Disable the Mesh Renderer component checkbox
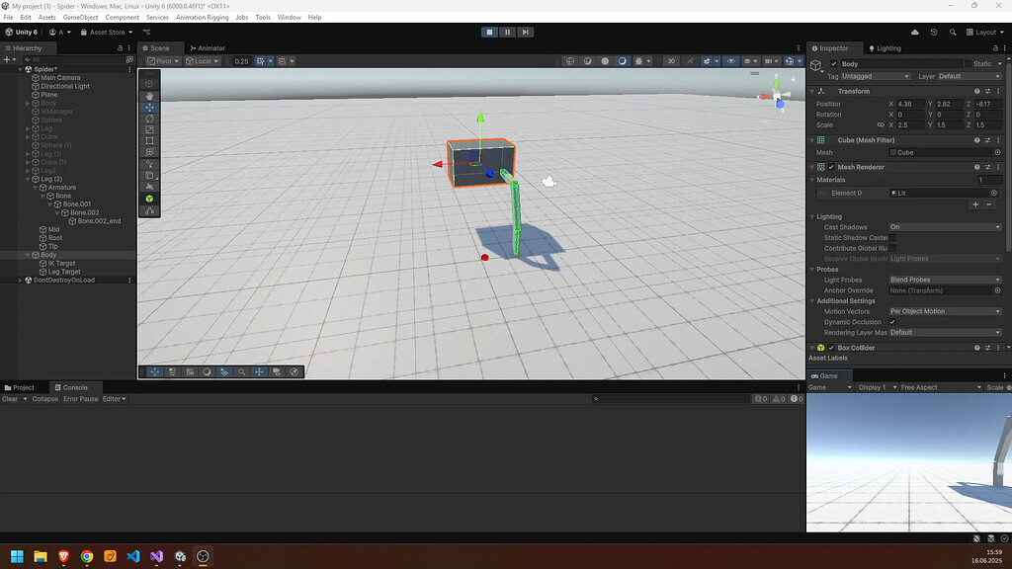The width and height of the screenshot is (1012, 569). click(x=831, y=167)
